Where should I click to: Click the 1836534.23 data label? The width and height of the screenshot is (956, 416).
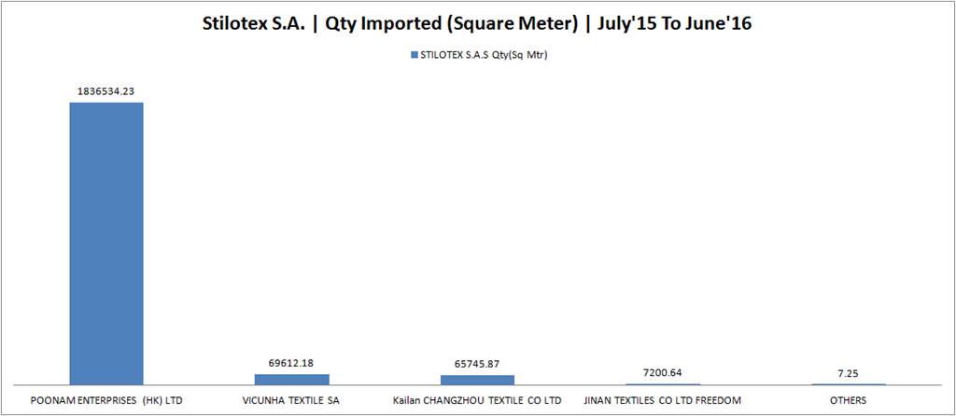[106, 91]
